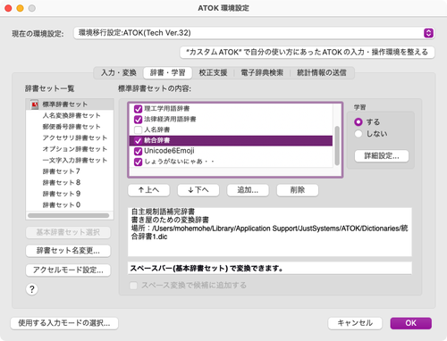Screen dimensions: 447x341
Task: Select オプション辞書セット in the list
Action: (70, 149)
